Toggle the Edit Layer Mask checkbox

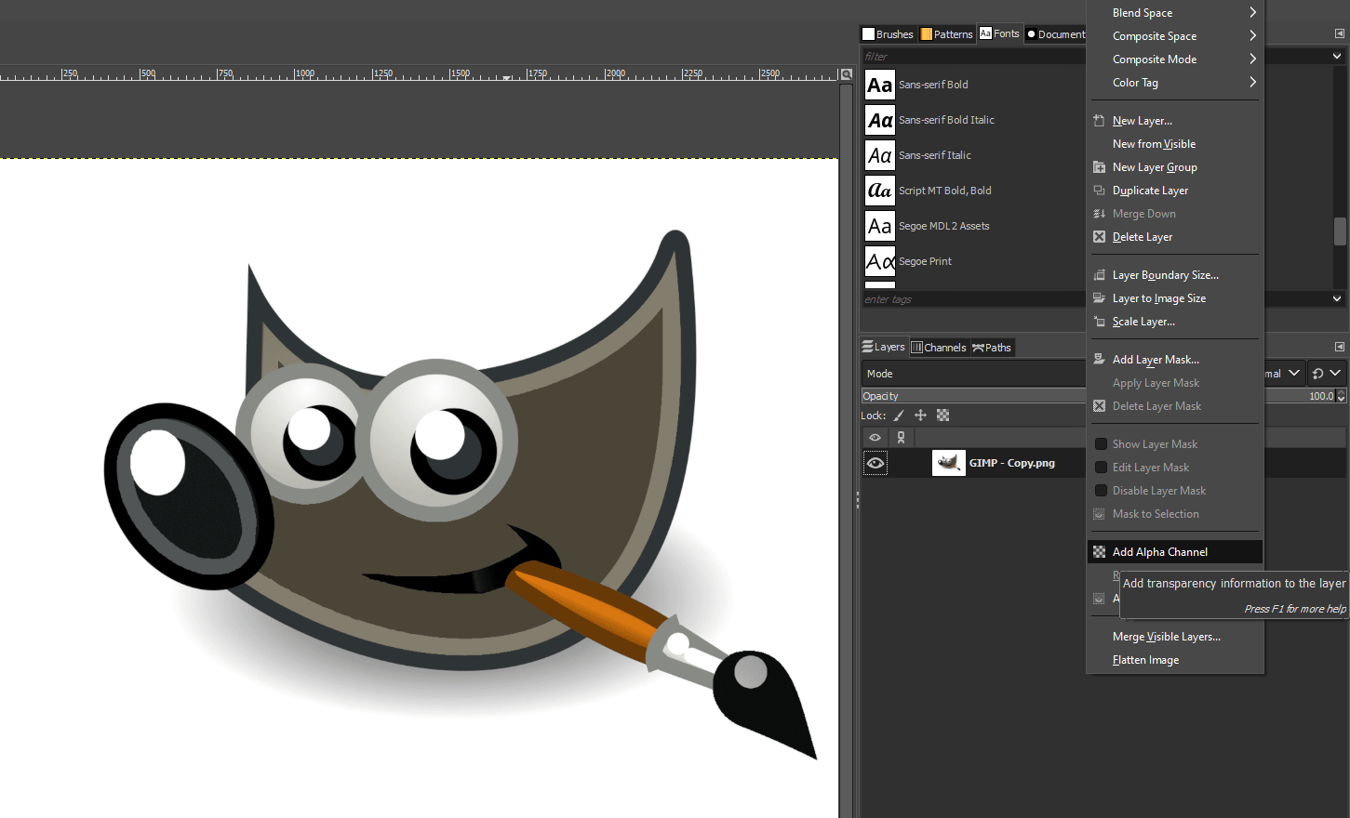click(1102, 467)
